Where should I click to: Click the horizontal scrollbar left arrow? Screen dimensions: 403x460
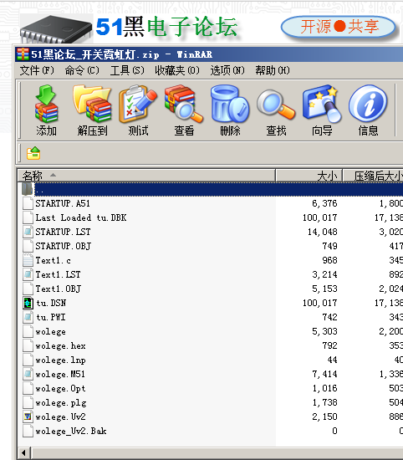[24, 453]
